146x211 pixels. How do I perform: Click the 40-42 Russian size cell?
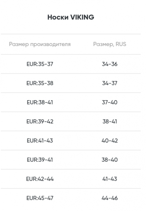(x=110, y=141)
